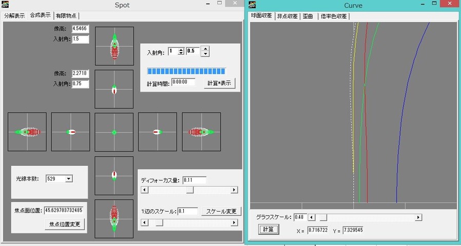Click right arrow of the defocus scrollbar
The width and height of the screenshot is (461, 246).
point(234,190)
